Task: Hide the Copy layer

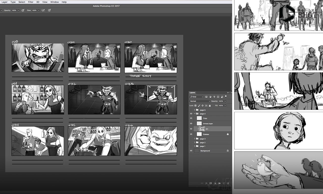Action: click(x=191, y=118)
